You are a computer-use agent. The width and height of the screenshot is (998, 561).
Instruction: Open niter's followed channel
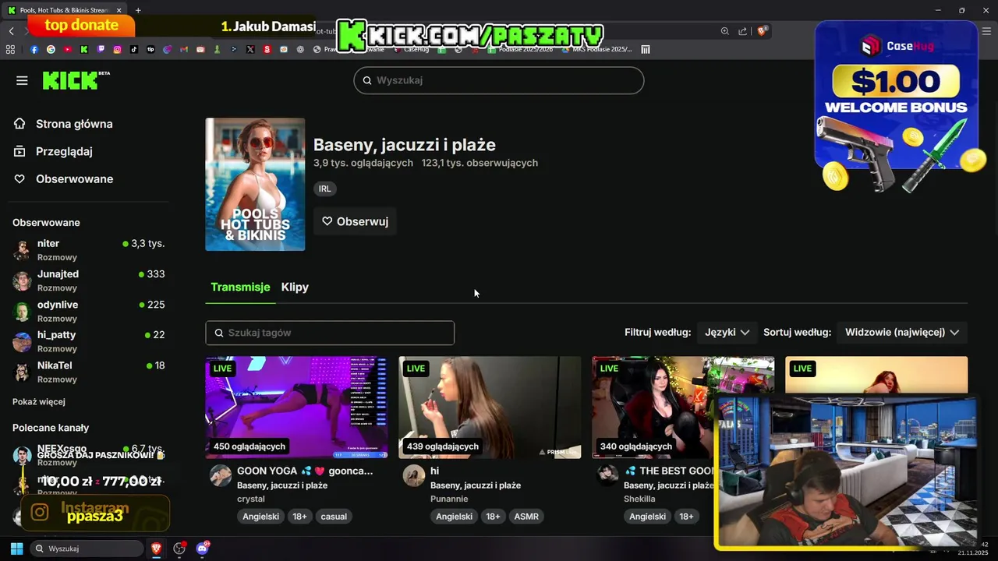89,249
